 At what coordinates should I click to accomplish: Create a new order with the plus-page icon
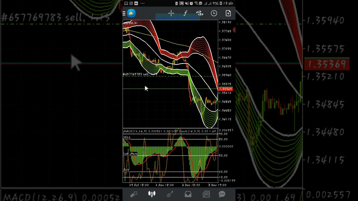(228, 13)
